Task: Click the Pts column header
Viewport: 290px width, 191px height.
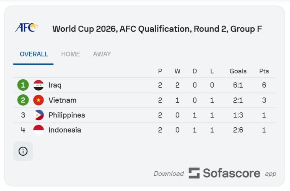Action: 264,71
